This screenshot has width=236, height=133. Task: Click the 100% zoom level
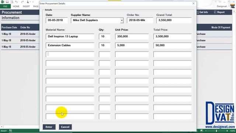(x=233, y=131)
